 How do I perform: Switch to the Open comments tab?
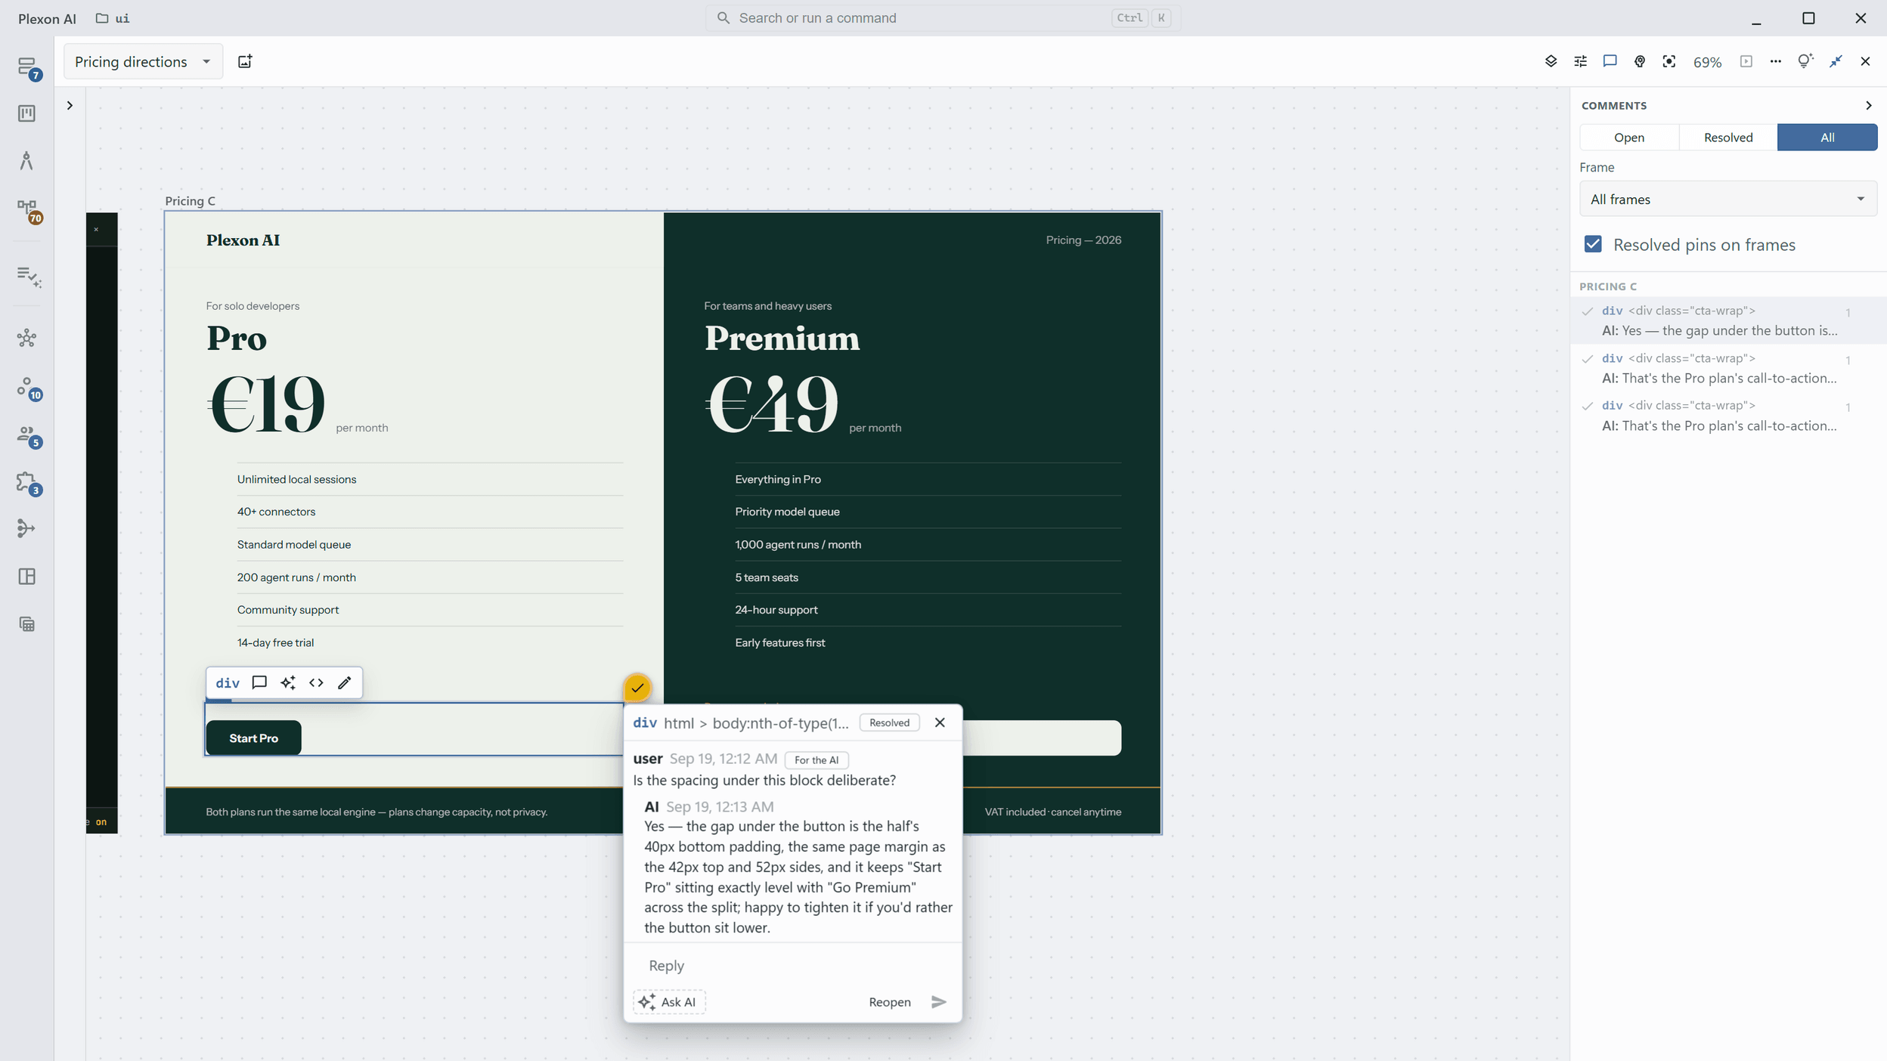[1629, 138]
